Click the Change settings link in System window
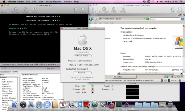This screenshot has width=185, height=111. [x=178, y=70]
